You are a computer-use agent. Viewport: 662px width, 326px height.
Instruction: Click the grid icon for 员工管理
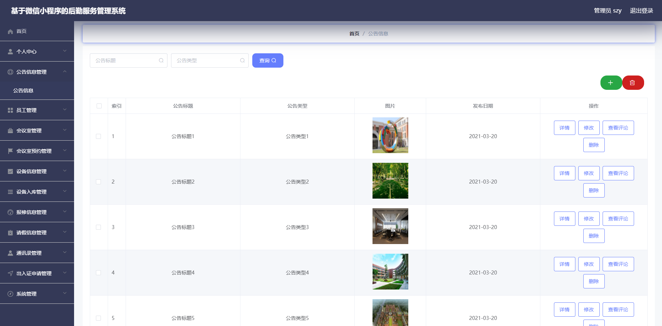pos(10,110)
